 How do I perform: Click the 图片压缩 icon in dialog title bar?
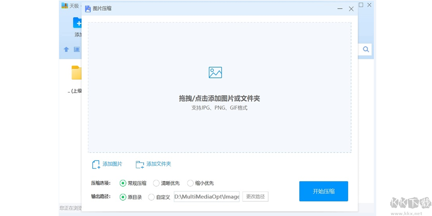coord(87,8)
